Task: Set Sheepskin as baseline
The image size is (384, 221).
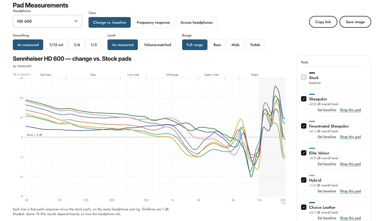Action: [x=327, y=110]
